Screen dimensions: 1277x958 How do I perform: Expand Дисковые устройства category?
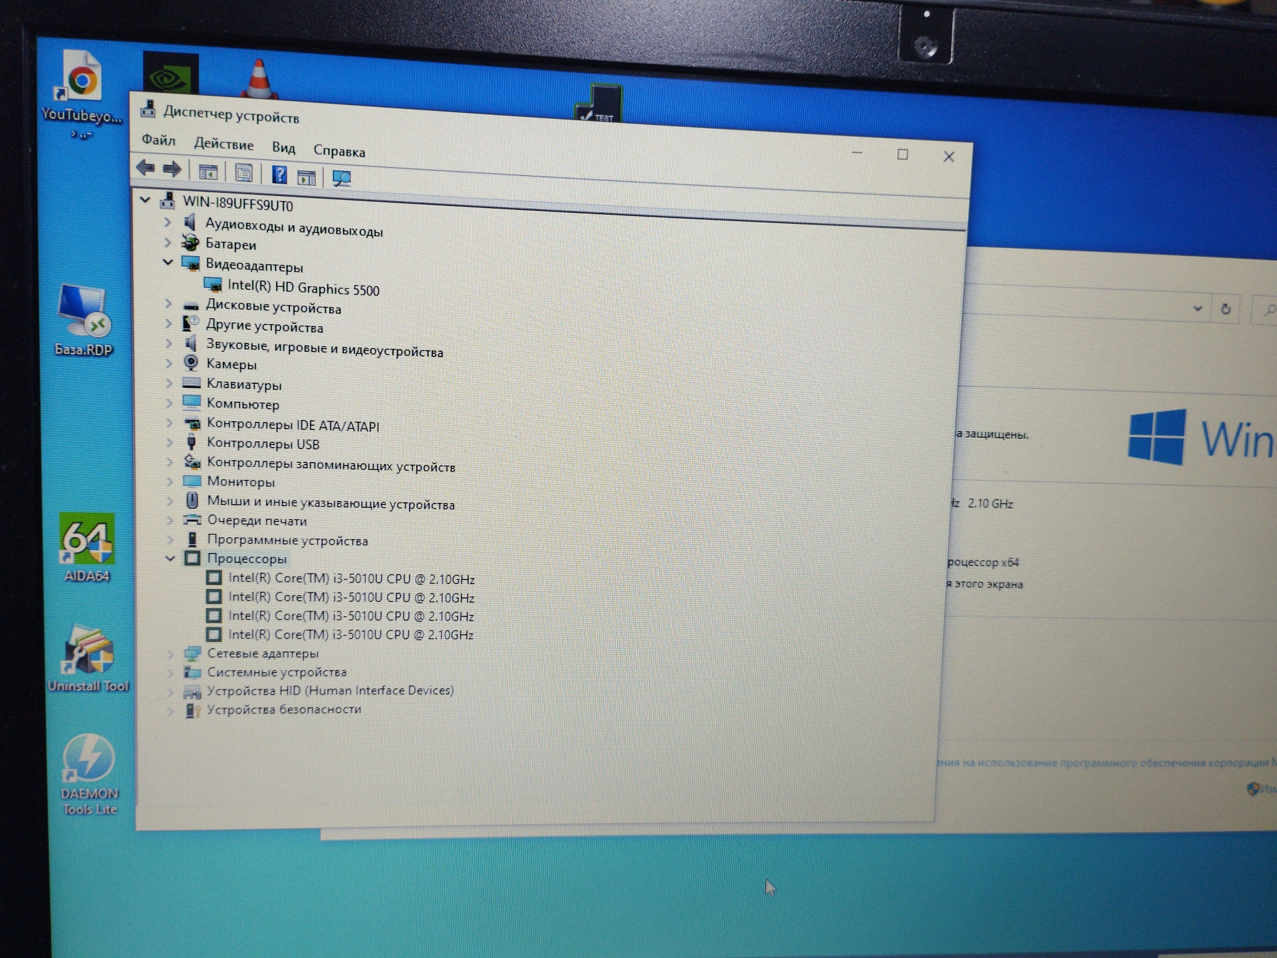[168, 304]
